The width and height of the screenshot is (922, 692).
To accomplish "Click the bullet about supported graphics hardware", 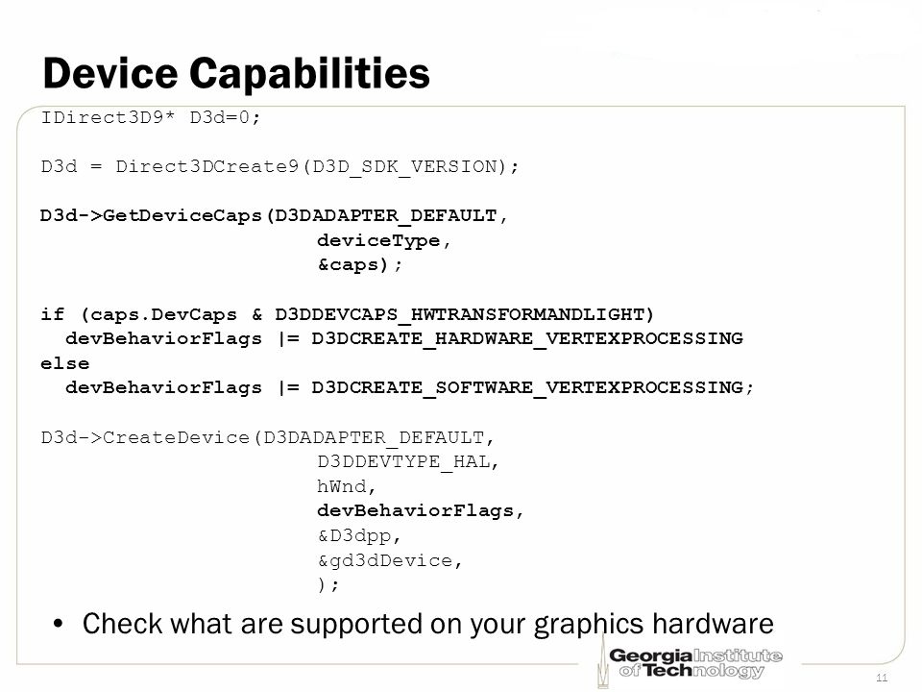I will click(x=413, y=624).
